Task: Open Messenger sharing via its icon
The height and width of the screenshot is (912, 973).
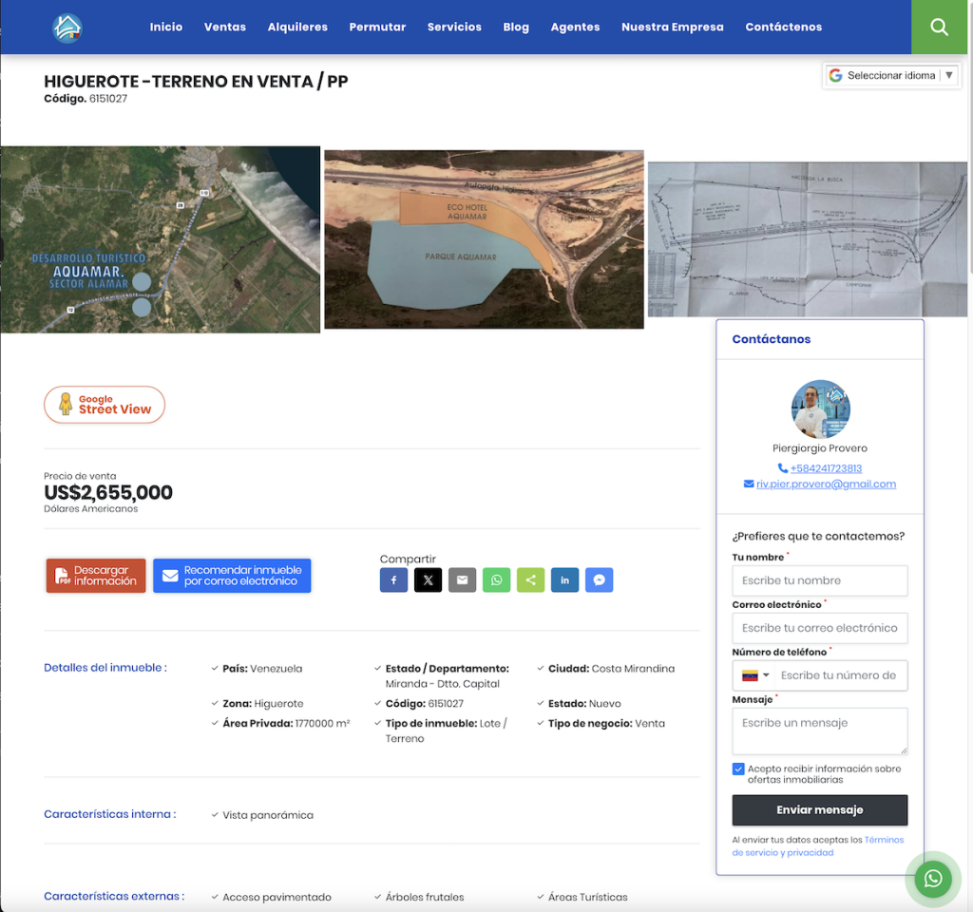Action: tap(599, 579)
